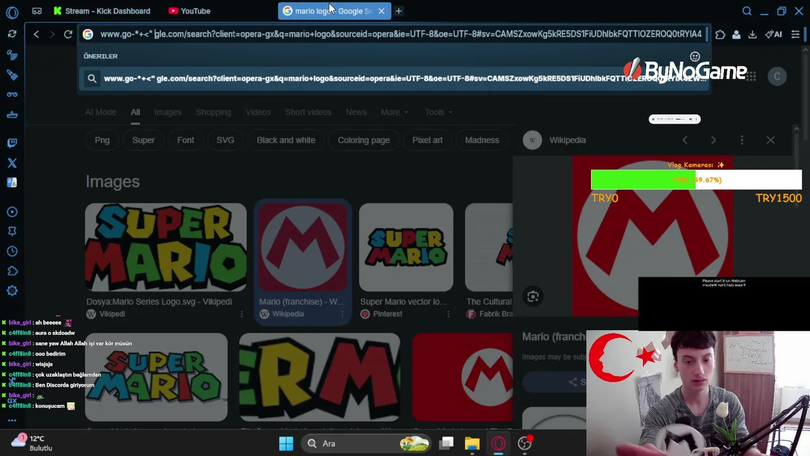This screenshot has height=456, width=810.
Task: Open the Translate icon in sidebar
Action: [x=12, y=182]
